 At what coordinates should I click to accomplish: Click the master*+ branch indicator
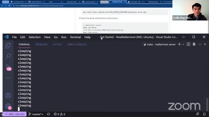36,114
